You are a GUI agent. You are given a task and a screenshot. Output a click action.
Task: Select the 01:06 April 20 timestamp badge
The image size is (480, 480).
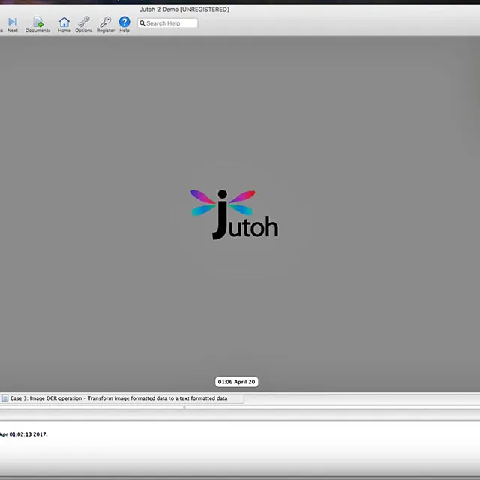pos(236,382)
